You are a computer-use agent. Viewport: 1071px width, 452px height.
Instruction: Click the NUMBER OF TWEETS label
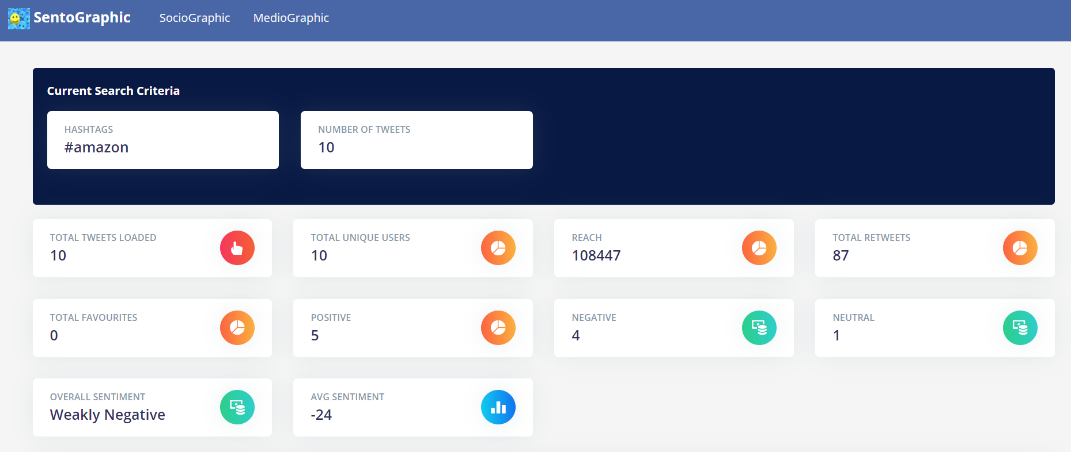[364, 129]
